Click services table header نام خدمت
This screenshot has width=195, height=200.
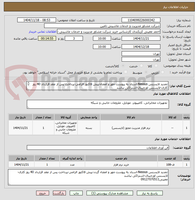(121, 158)
